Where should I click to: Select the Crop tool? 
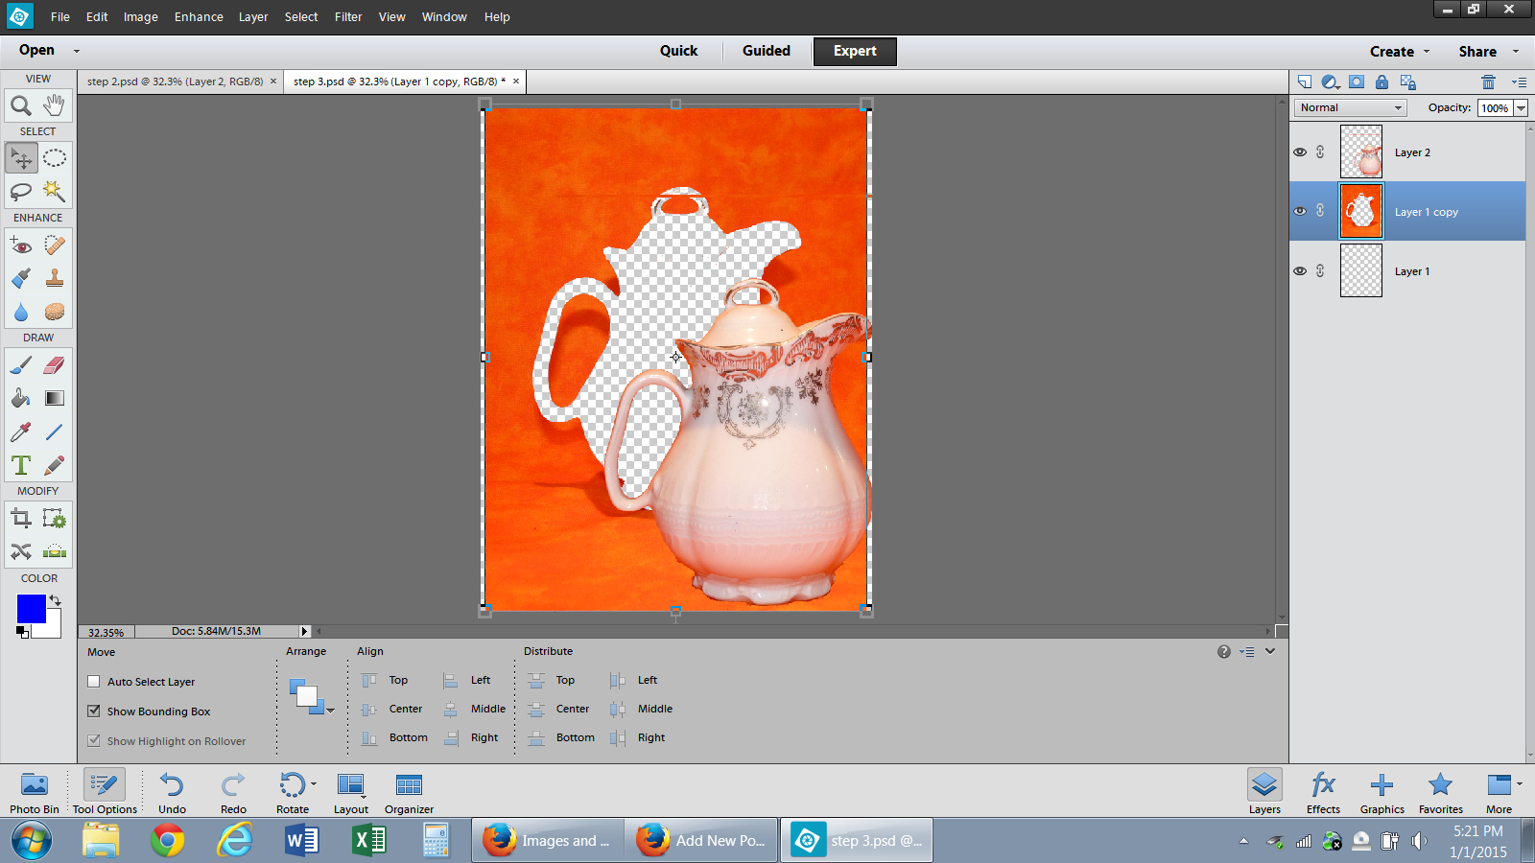point(20,519)
